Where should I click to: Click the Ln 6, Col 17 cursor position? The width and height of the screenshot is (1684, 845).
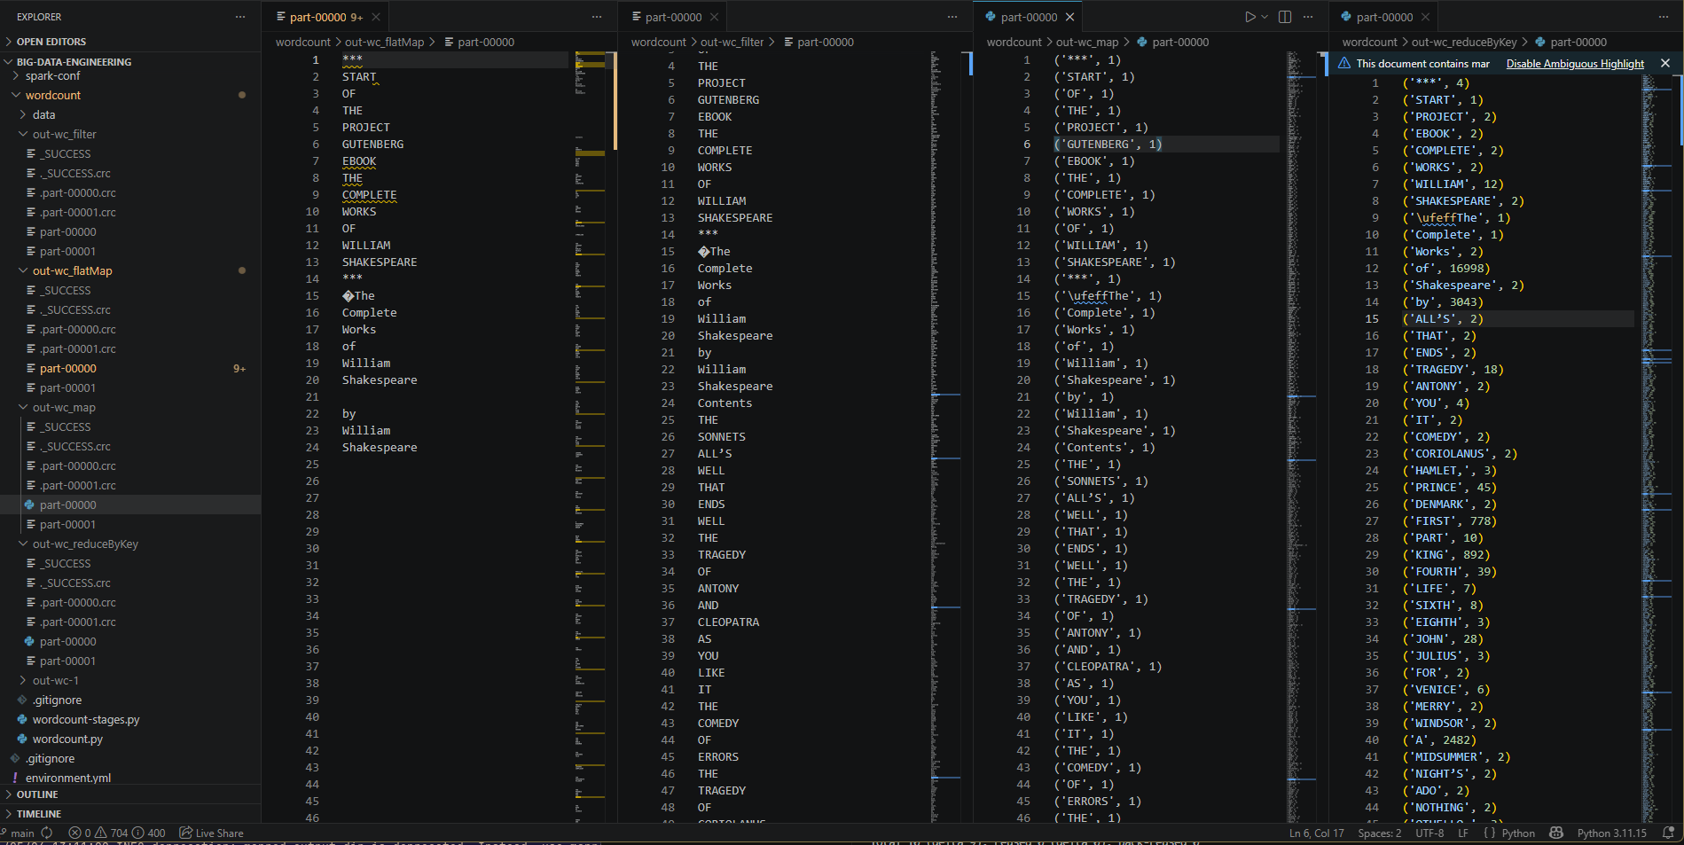click(x=1316, y=833)
